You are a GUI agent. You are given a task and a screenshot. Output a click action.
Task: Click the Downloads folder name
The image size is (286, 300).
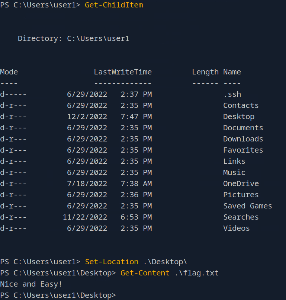pyautogui.click(x=243, y=139)
